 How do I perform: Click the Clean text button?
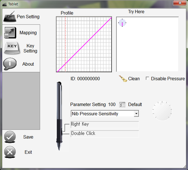134,79
